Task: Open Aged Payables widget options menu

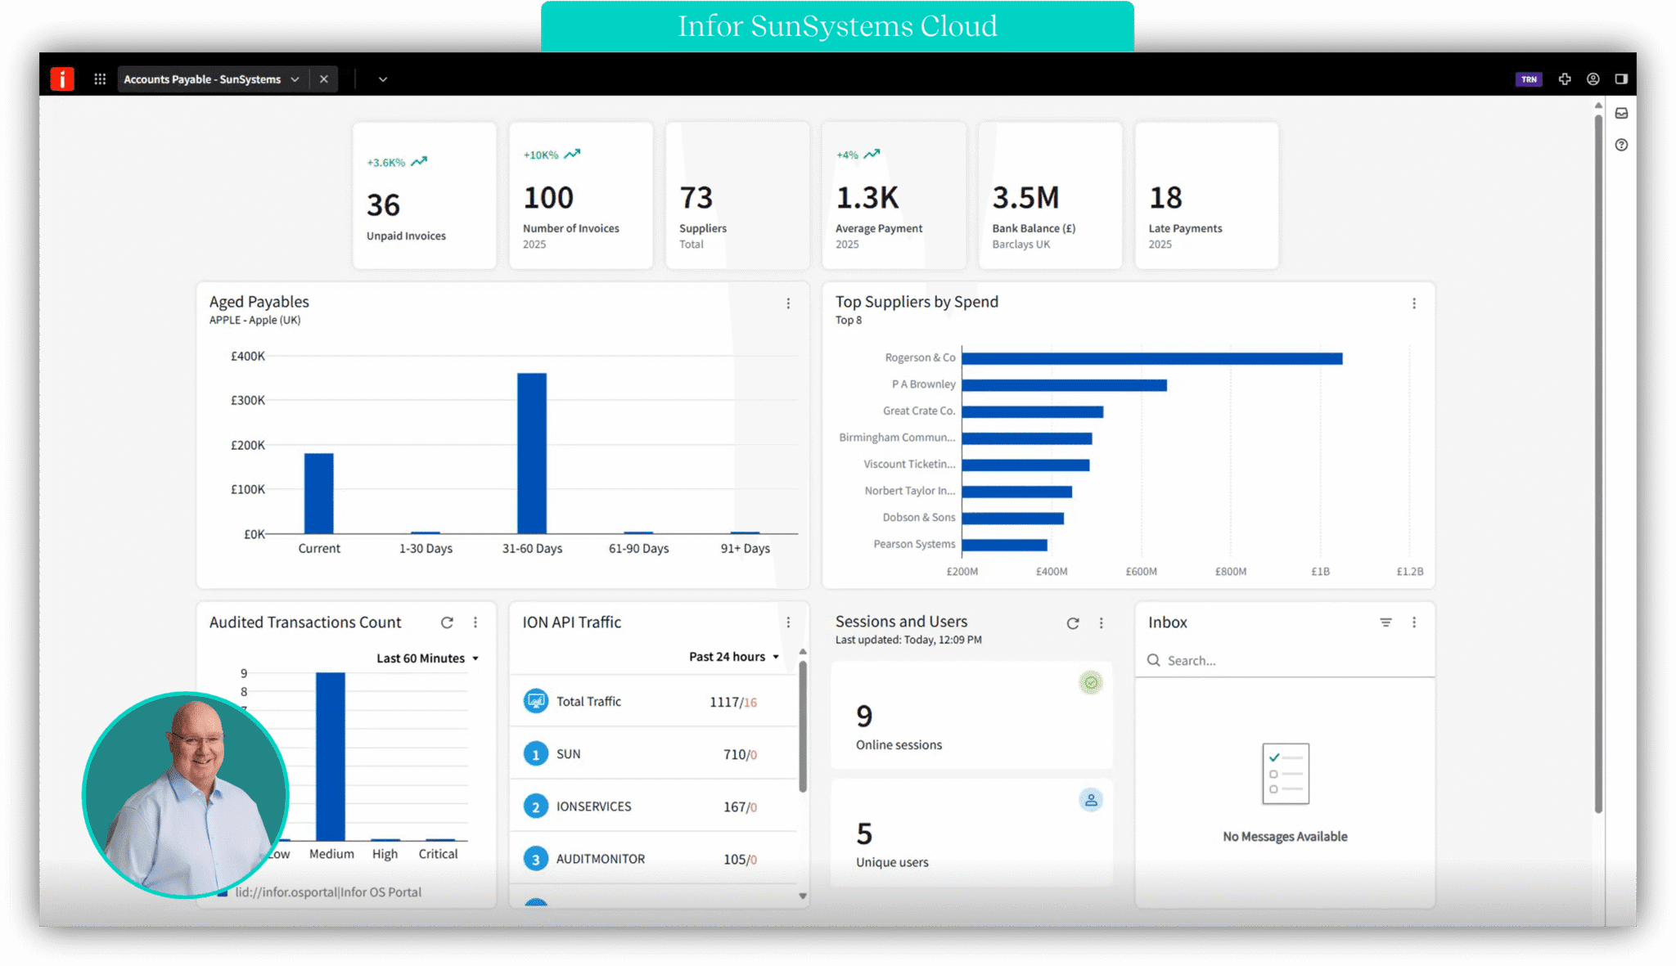Action: (788, 303)
